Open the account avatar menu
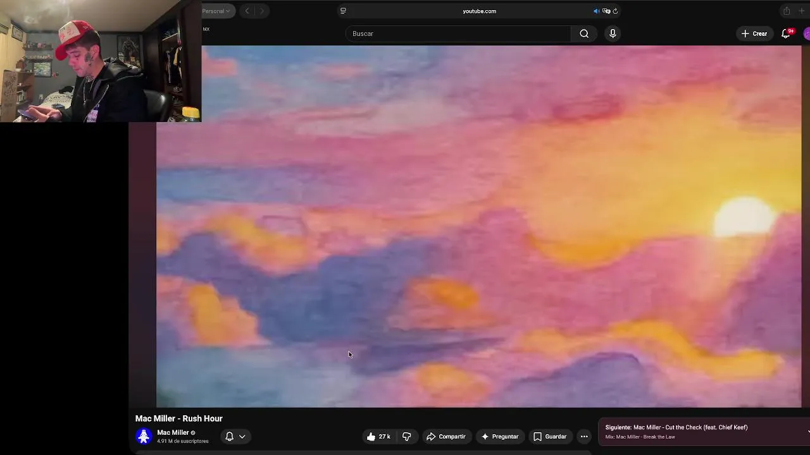Screen dimensions: 810x455 coord(807,33)
